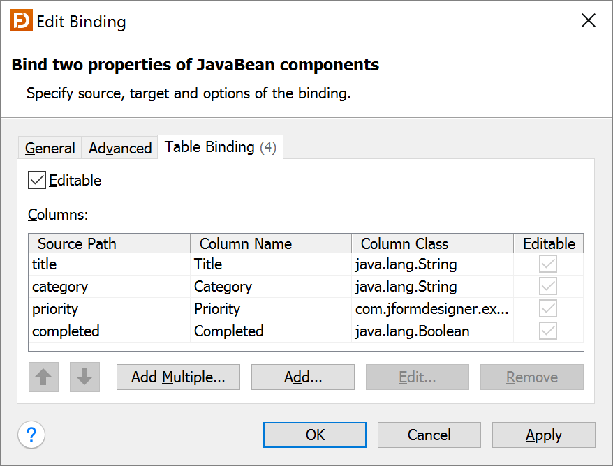Toggle the Editable checkbox for the priority row
613x466 pixels.
547,308
